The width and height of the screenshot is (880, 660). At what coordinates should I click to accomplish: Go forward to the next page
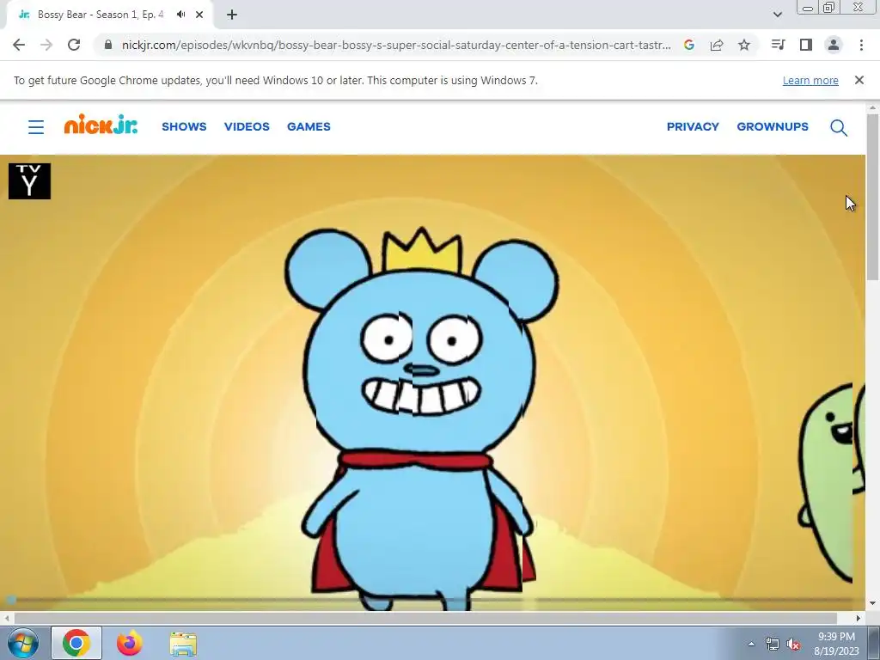[x=46, y=45]
